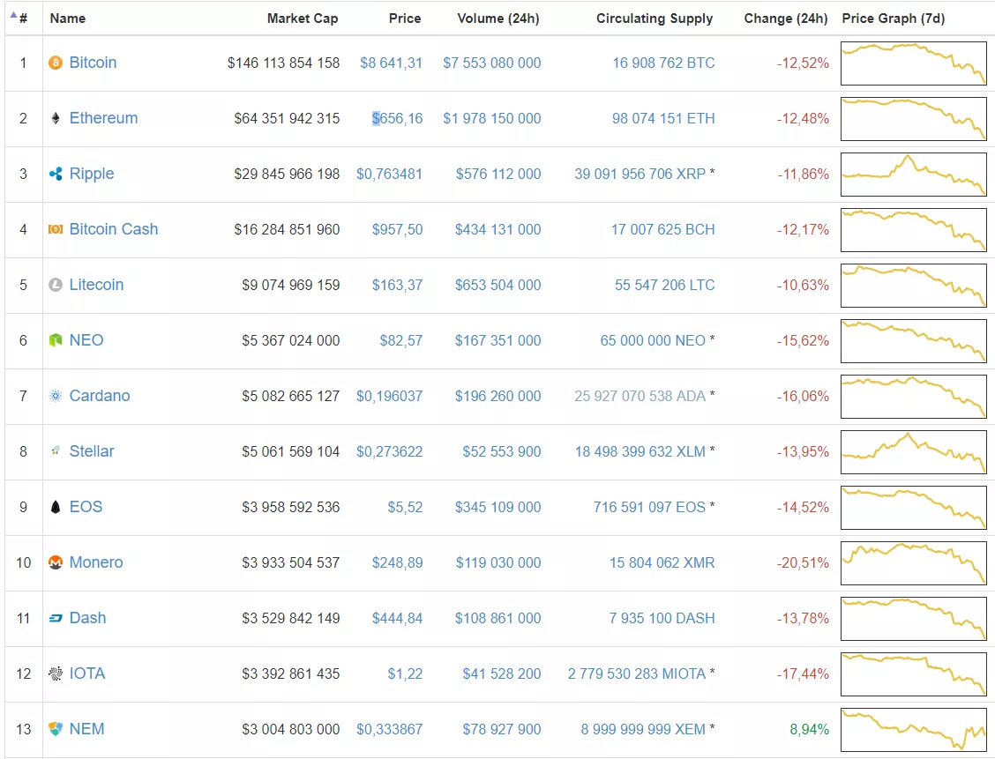Viewport: 995px width, 759px height.
Task: Click the Litecoin logo icon
Action: (x=56, y=285)
